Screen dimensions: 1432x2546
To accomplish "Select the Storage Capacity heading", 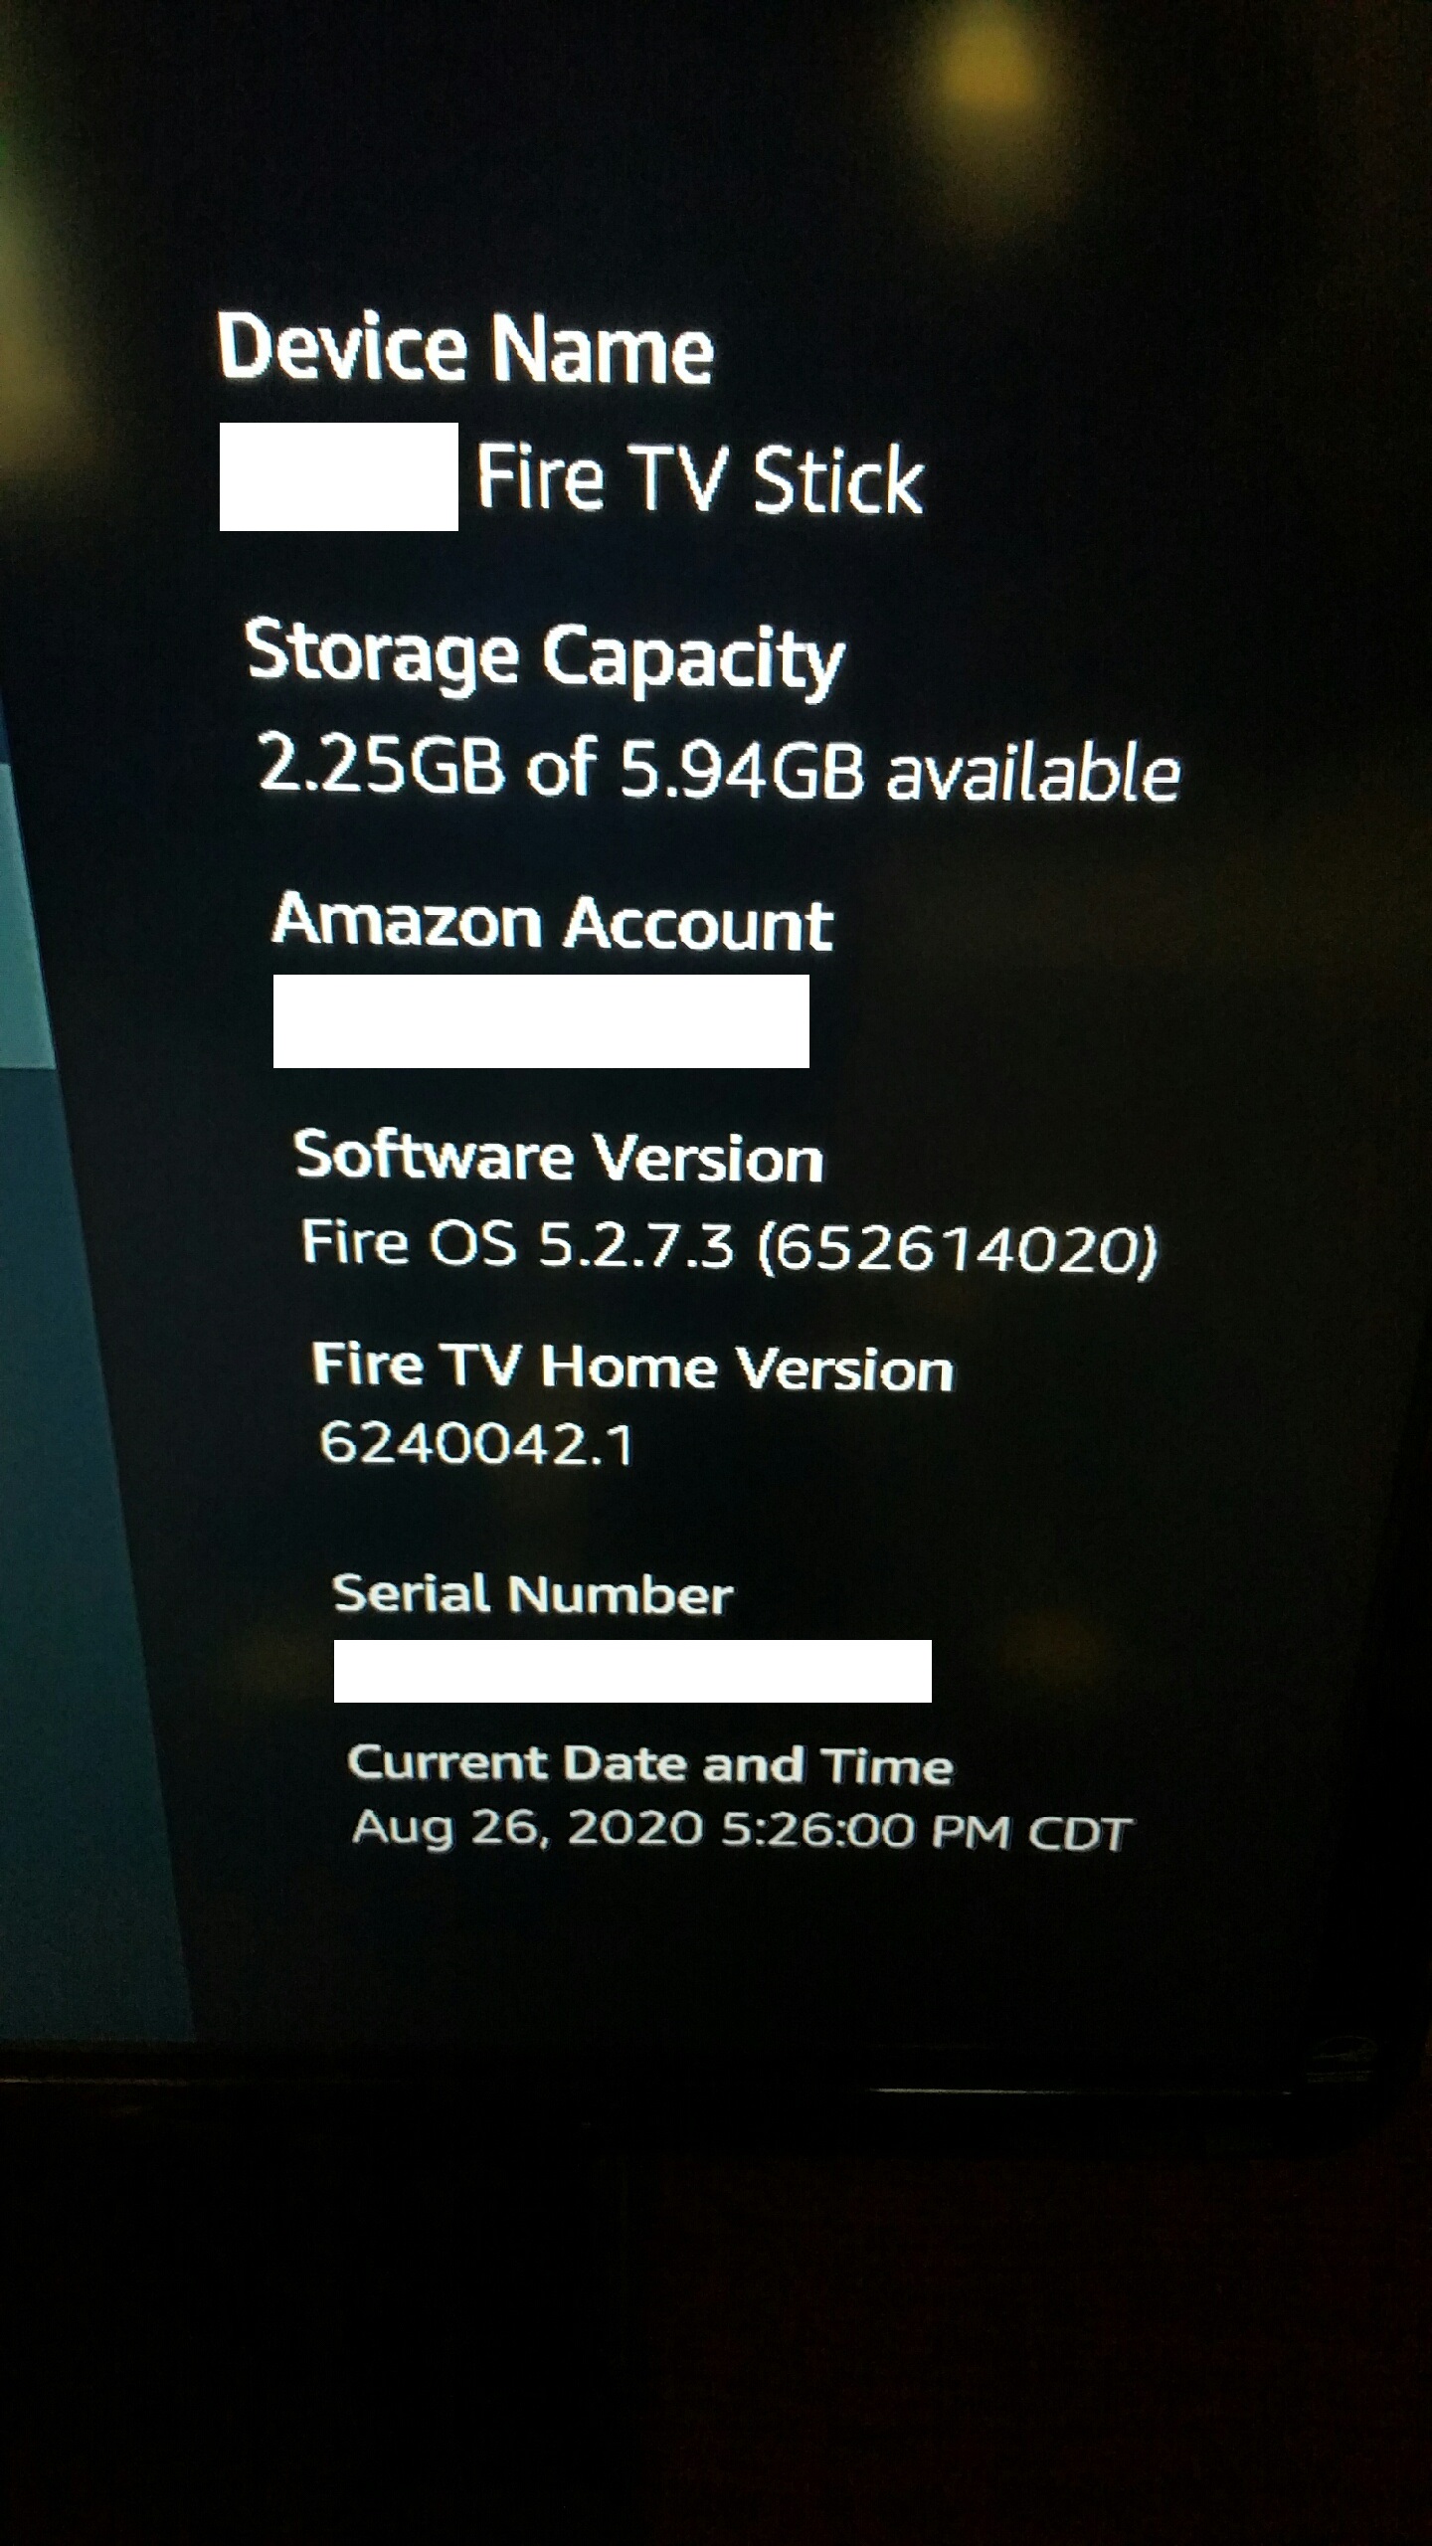I will 544,656.
